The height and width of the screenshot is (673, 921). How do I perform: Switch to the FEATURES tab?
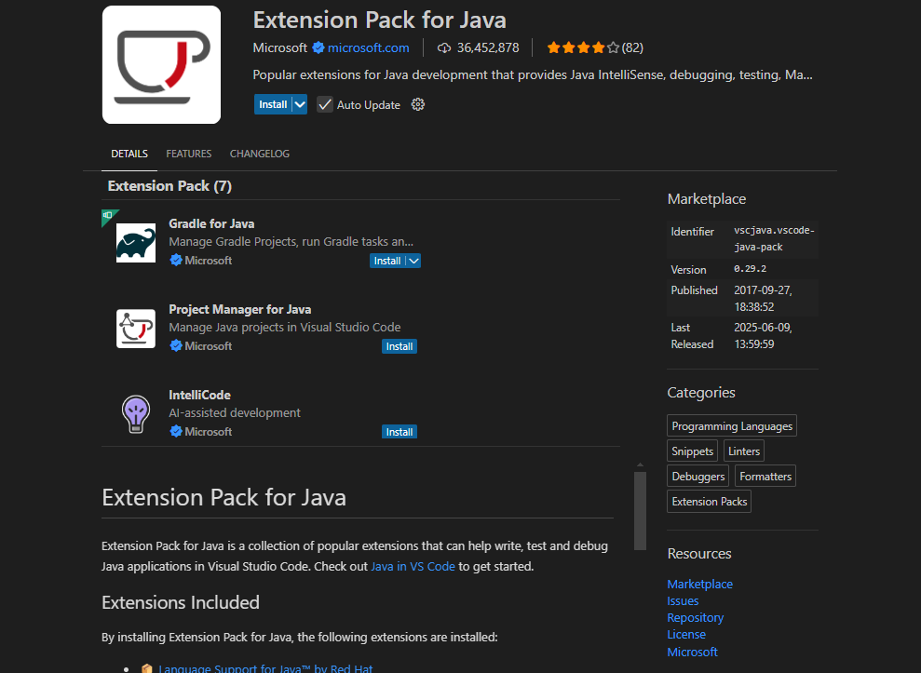pyautogui.click(x=188, y=154)
